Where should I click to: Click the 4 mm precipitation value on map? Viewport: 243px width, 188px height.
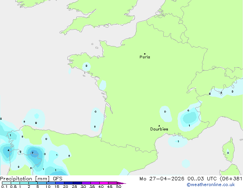[x=8, y=150]
